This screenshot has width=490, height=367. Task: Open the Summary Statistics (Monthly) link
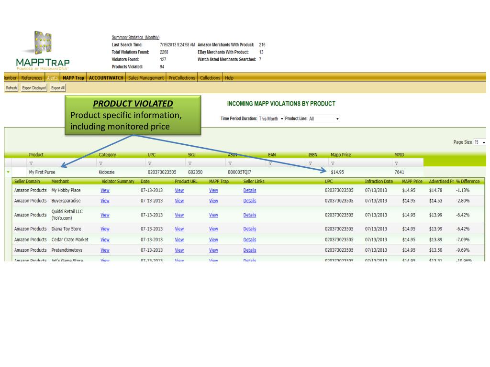(x=135, y=37)
